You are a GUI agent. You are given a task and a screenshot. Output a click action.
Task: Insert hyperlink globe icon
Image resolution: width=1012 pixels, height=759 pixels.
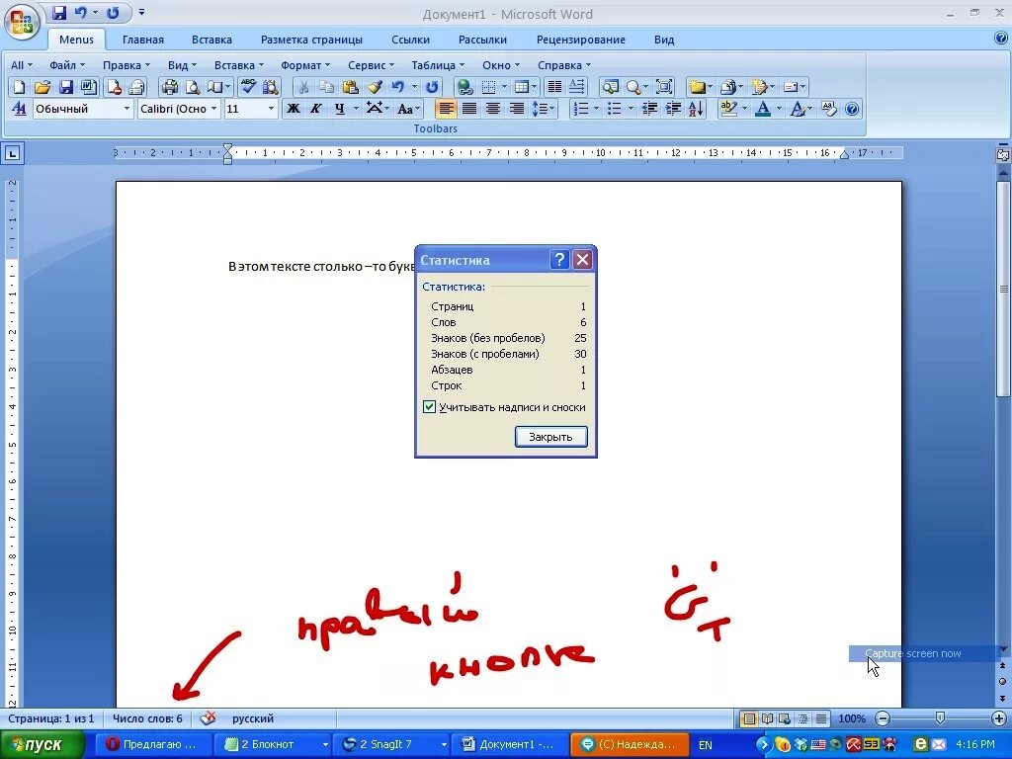coord(464,87)
